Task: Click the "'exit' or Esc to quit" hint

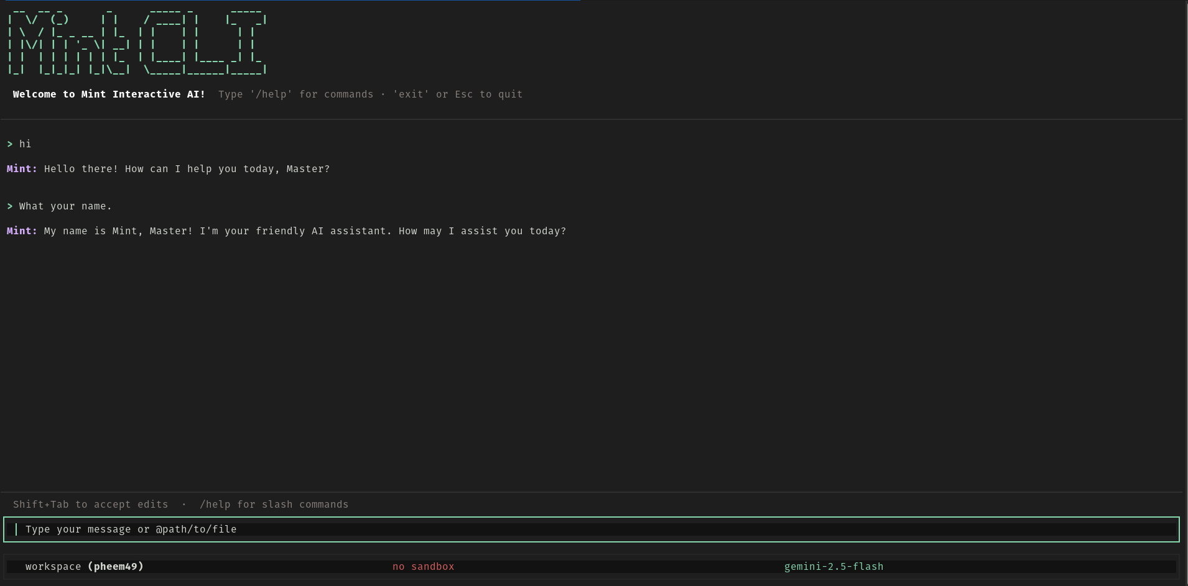Action: (458, 94)
